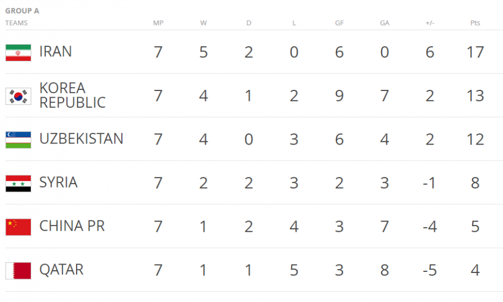Image resolution: width=503 pixels, height=302 pixels.
Task: Click the GA column header
Action: pyautogui.click(x=385, y=23)
